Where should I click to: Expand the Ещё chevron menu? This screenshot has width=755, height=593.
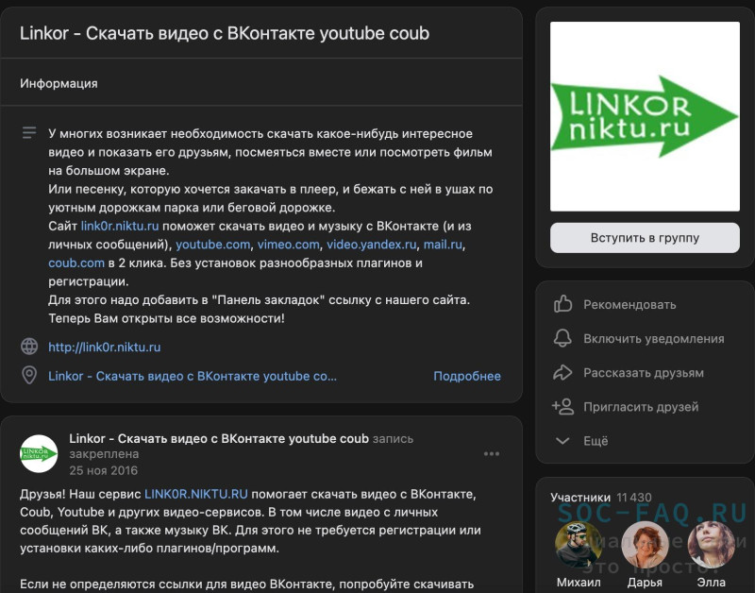[562, 441]
